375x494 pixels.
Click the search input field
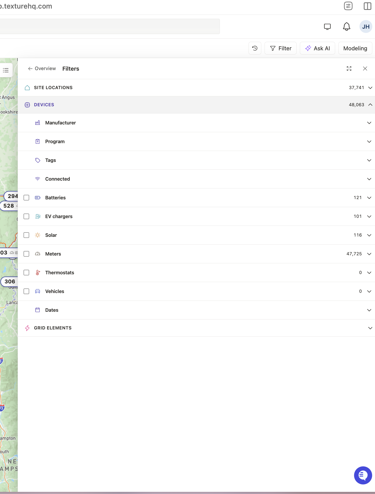[110, 26]
